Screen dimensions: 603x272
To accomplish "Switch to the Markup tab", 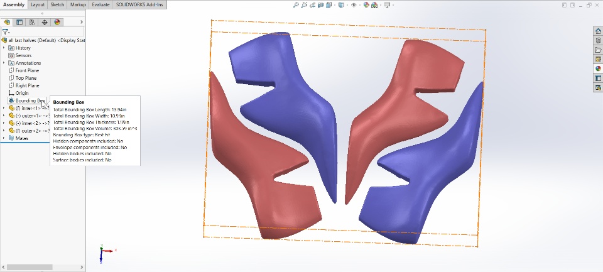I will click(78, 4).
